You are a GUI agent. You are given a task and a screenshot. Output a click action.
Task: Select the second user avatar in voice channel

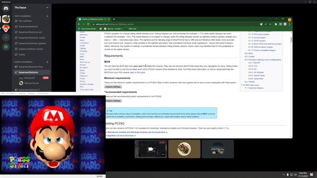[21, 83]
